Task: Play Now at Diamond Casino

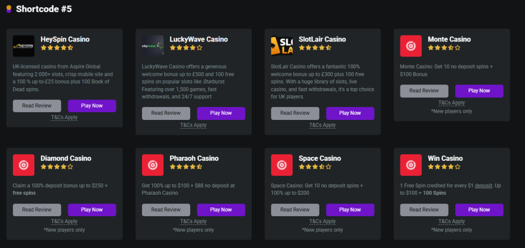Action: click(x=92, y=210)
